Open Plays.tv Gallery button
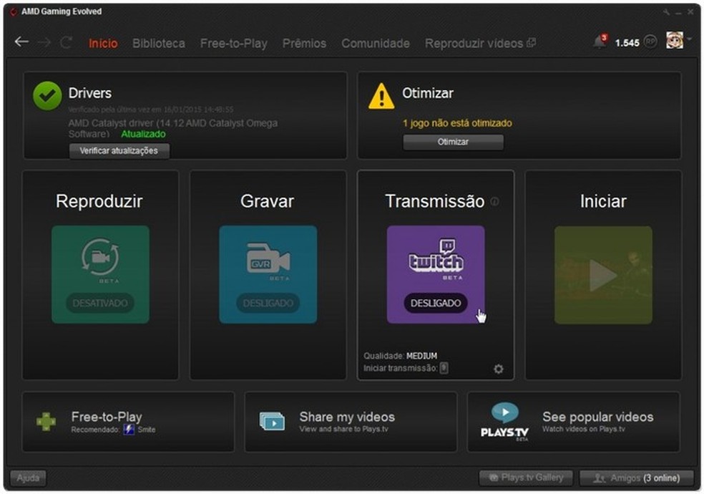Viewport: 704px width, 494px height. [526, 478]
